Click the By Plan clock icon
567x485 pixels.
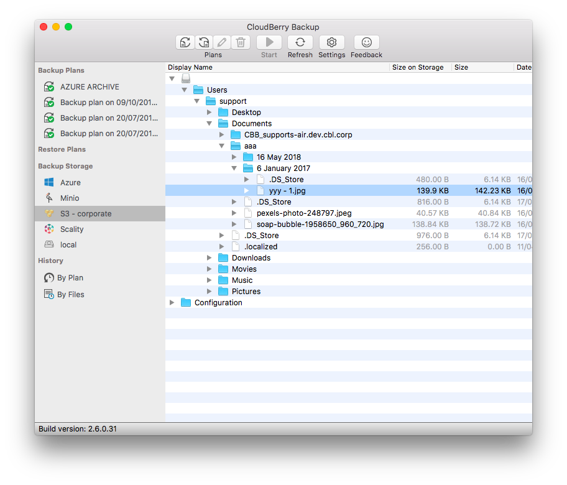click(49, 278)
